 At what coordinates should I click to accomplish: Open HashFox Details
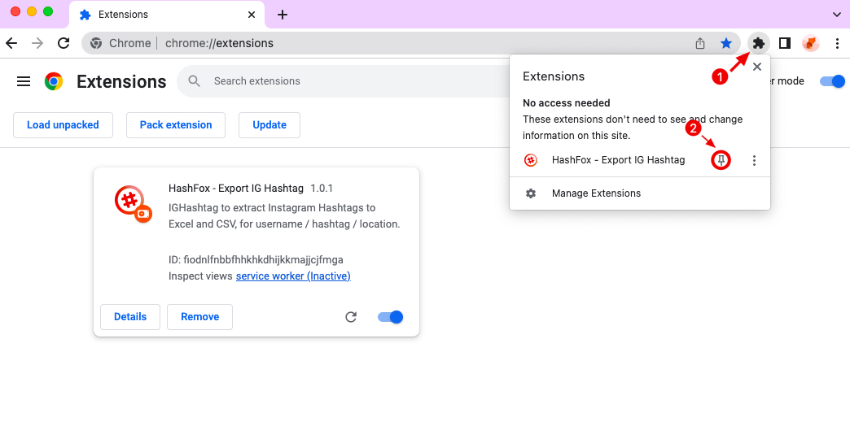click(x=130, y=317)
